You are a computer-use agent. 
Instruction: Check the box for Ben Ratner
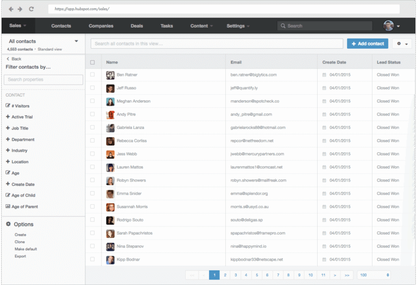coord(92,75)
